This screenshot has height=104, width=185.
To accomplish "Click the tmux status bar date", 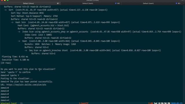I will 177,103.
